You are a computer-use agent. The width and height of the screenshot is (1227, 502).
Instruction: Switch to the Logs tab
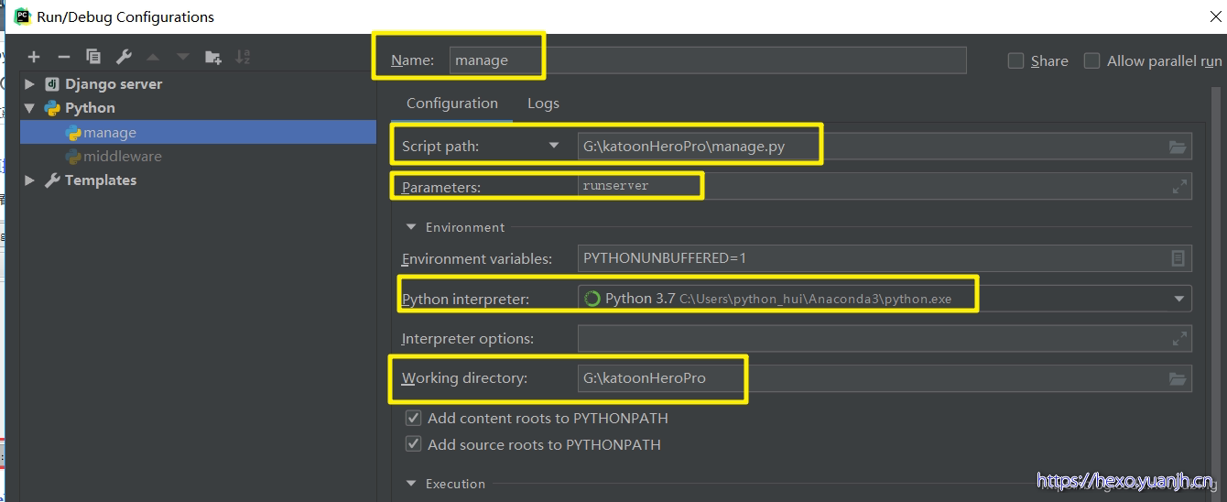tap(543, 104)
